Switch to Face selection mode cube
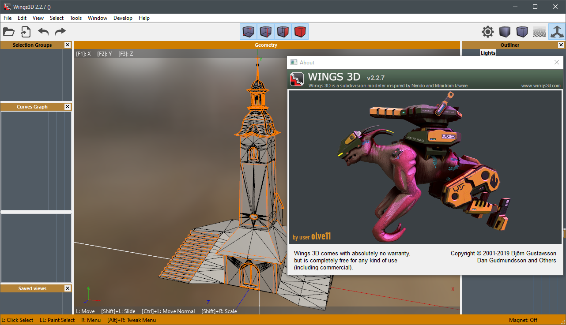Viewport: 566px width, 325px height. [x=283, y=32]
